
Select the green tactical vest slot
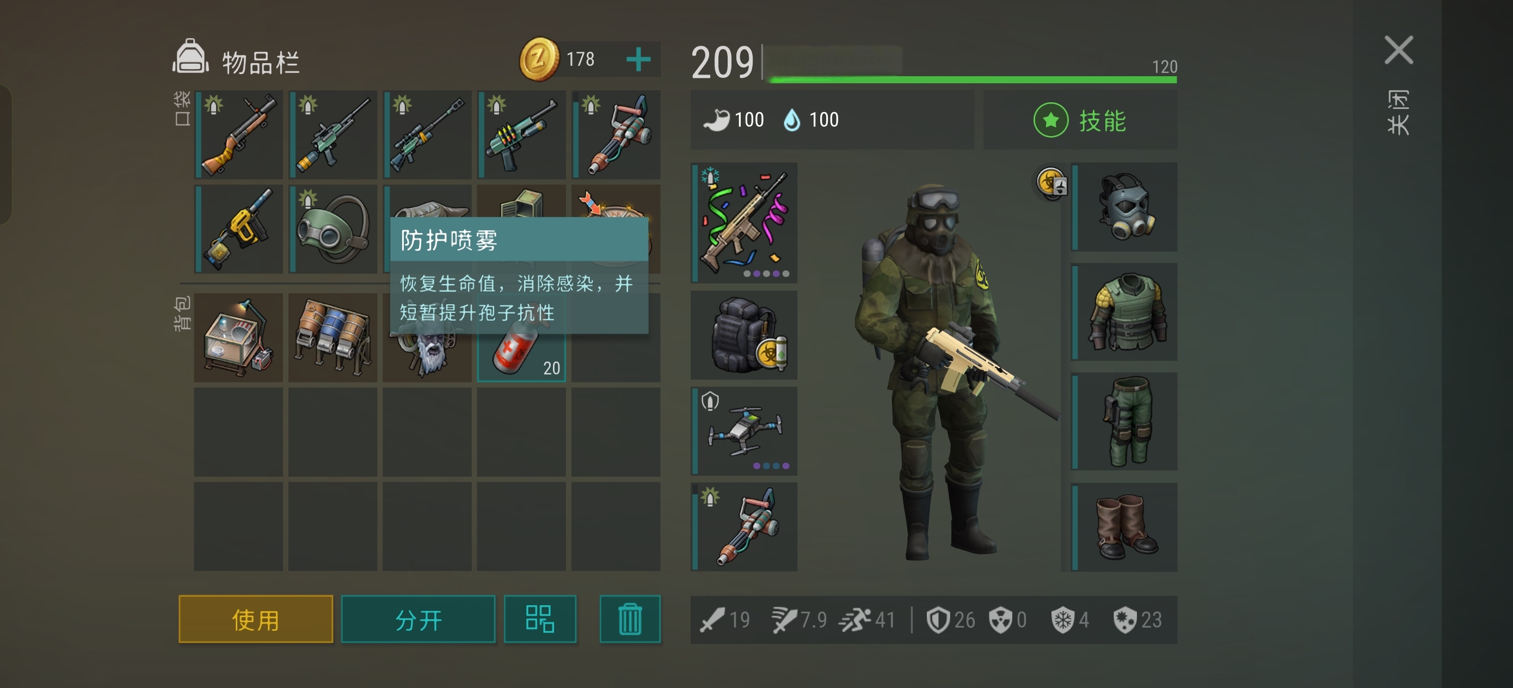tap(1125, 312)
